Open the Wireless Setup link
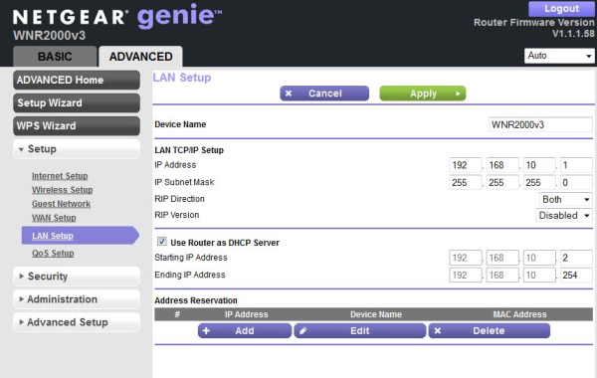This screenshot has height=378, width=597. point(63,190)
